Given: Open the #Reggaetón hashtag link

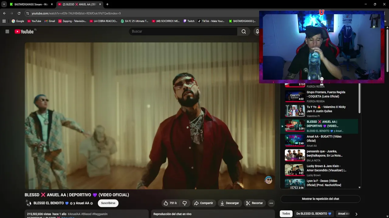Looking at the screenshot, I should pyautogui.click(x=100, y=214).
